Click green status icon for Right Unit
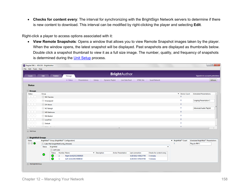 click(52, 156)
